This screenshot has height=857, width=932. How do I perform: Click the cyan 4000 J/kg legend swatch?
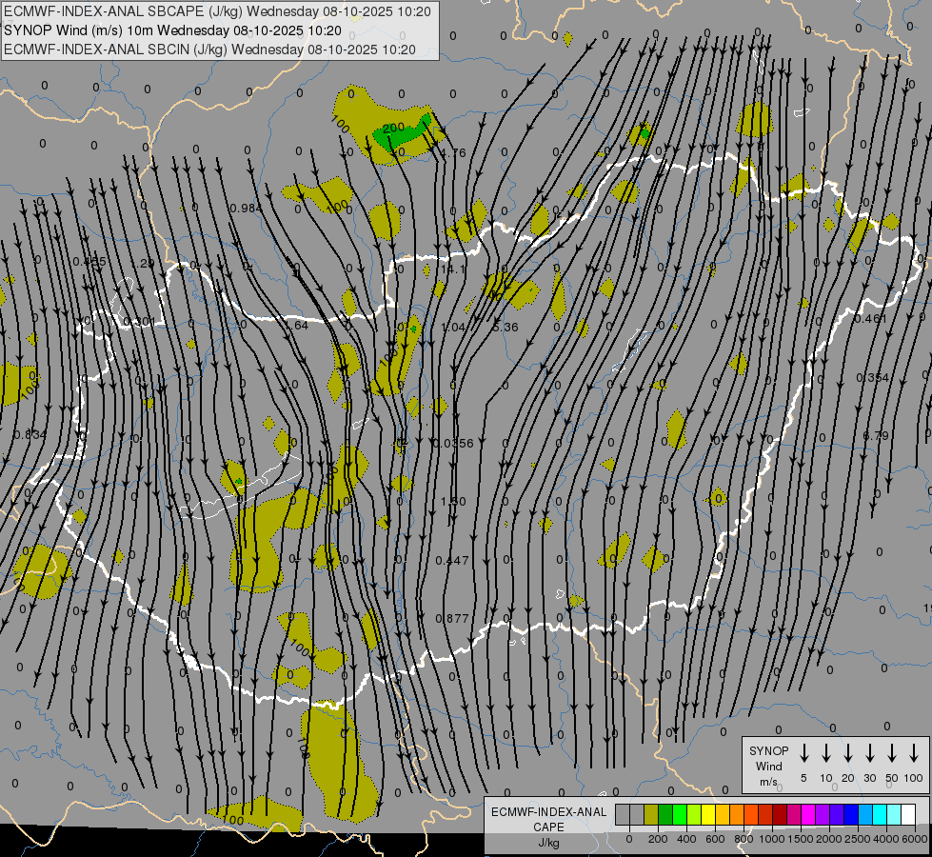[880, 814]
